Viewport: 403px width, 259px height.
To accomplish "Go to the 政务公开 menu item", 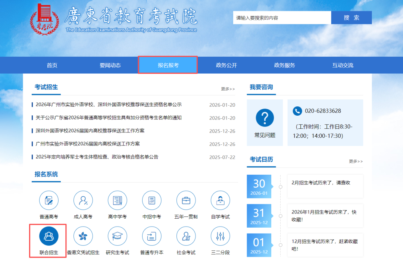I will pos(227,65).
